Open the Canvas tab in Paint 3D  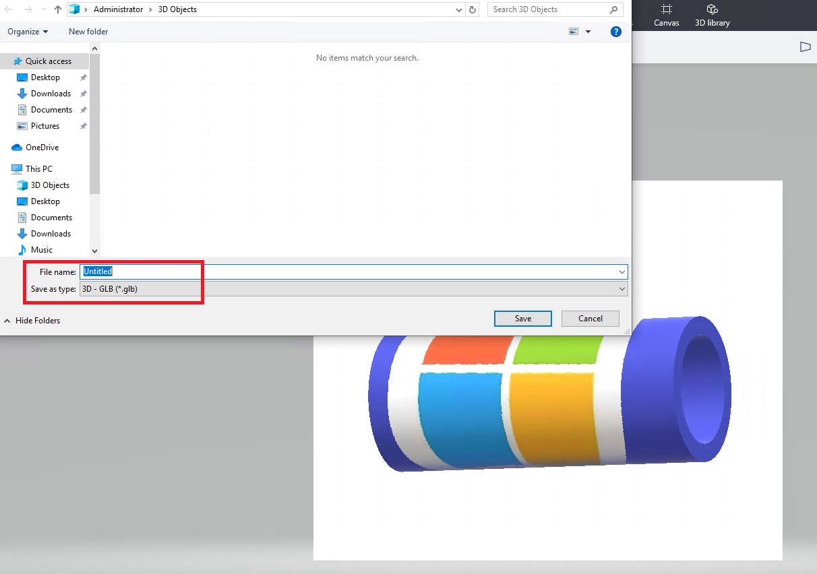tap(667, 15)
